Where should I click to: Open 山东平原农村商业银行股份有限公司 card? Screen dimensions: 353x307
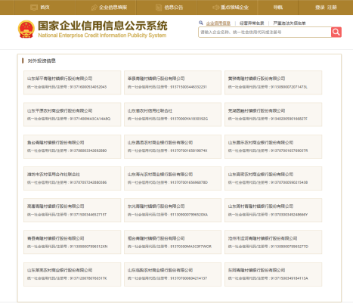tap(73, 114)
